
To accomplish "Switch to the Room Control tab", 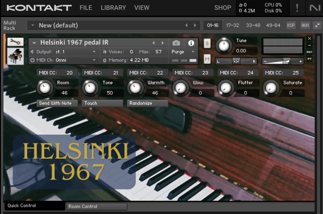I will pos(97,206).
